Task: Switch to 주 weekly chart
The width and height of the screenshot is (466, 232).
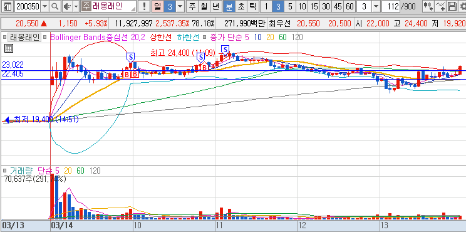Action: pyautogui.click(x=192, y=6)
